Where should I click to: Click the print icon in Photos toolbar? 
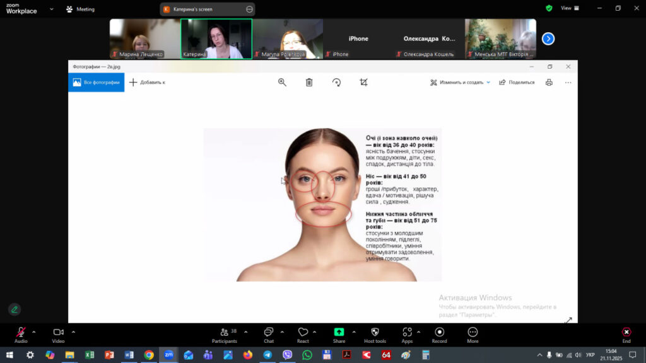point(549,82)
